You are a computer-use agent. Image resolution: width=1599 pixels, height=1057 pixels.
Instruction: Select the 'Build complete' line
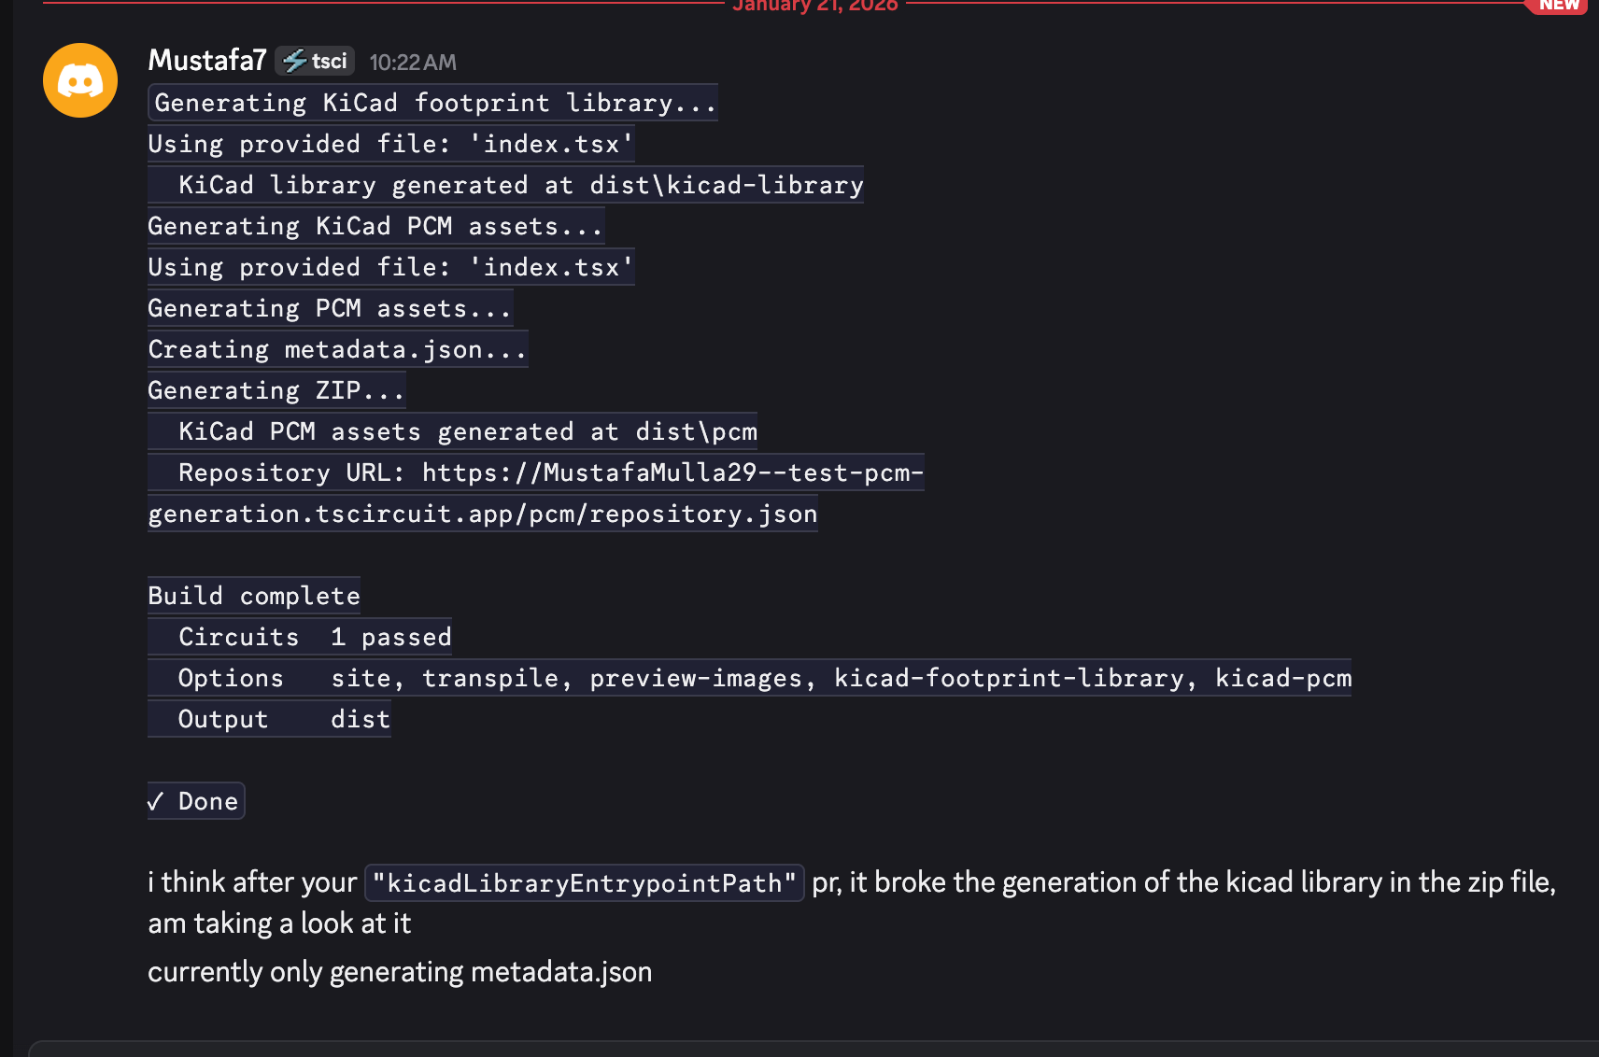click(254, 596)
